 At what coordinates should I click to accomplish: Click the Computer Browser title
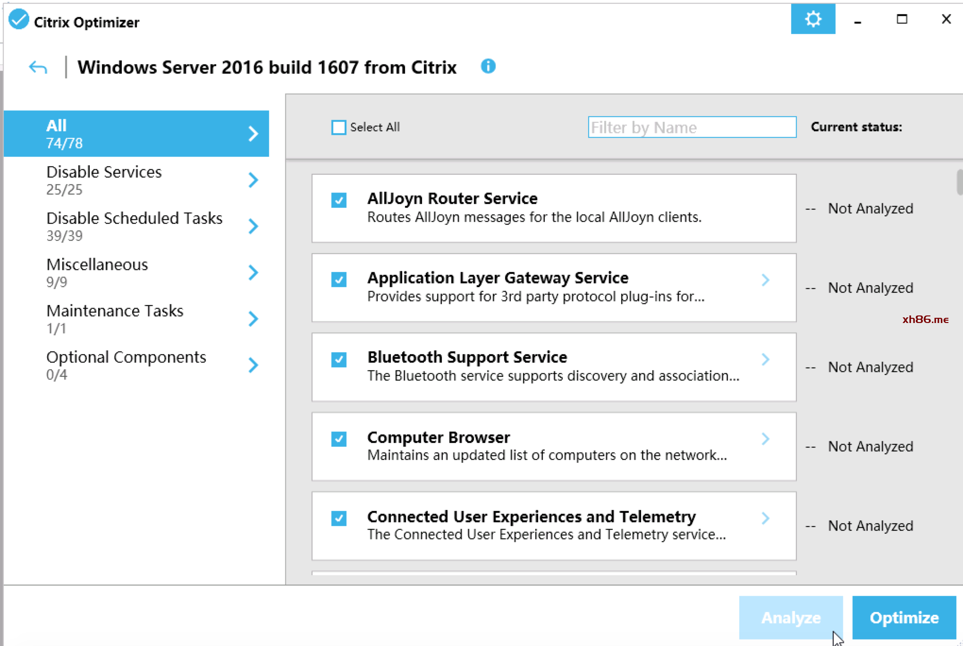(x=439, y=437)
